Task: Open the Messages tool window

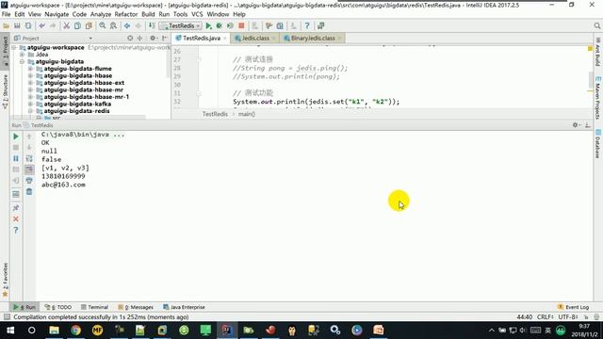Action: tap(136, 307)
